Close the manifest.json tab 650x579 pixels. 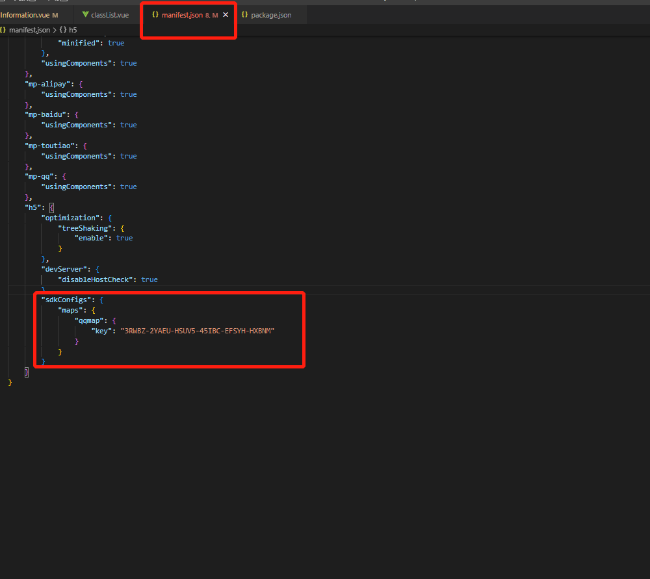tap(226, 15)
